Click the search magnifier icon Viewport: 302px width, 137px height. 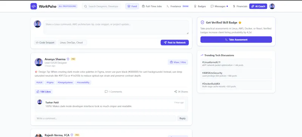pos(86,6)
